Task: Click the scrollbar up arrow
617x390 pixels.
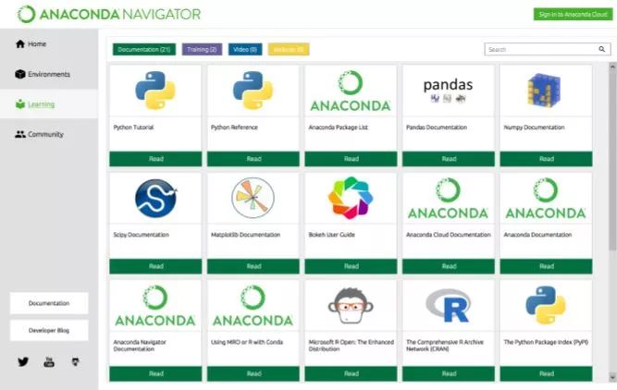Action: [x=612, y=67]
